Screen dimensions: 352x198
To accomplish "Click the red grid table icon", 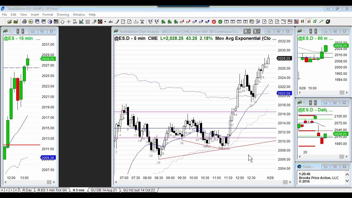I will point(296,22).
